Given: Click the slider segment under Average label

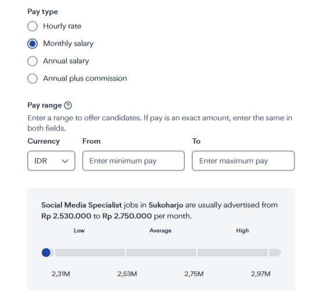Looking at the screenshot, I should (x=161, y=253).
